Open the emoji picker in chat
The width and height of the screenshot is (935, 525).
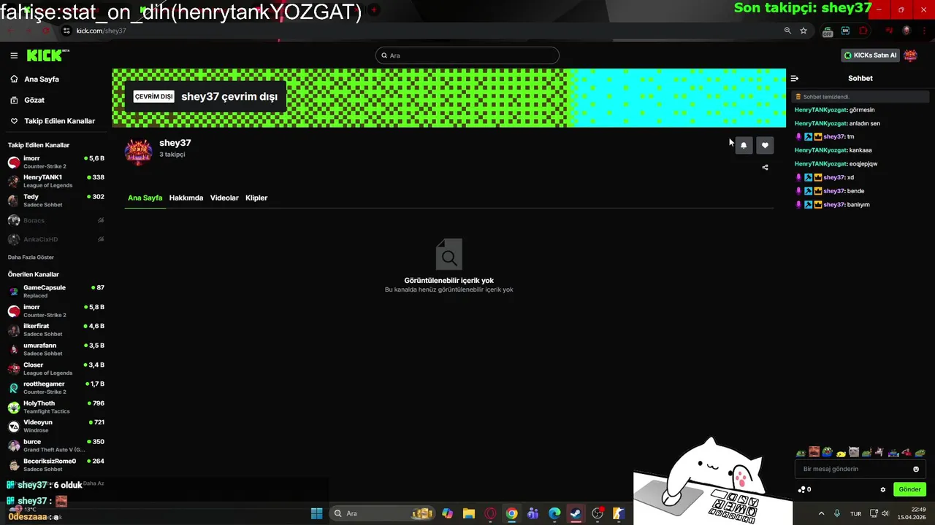(916, 469)
